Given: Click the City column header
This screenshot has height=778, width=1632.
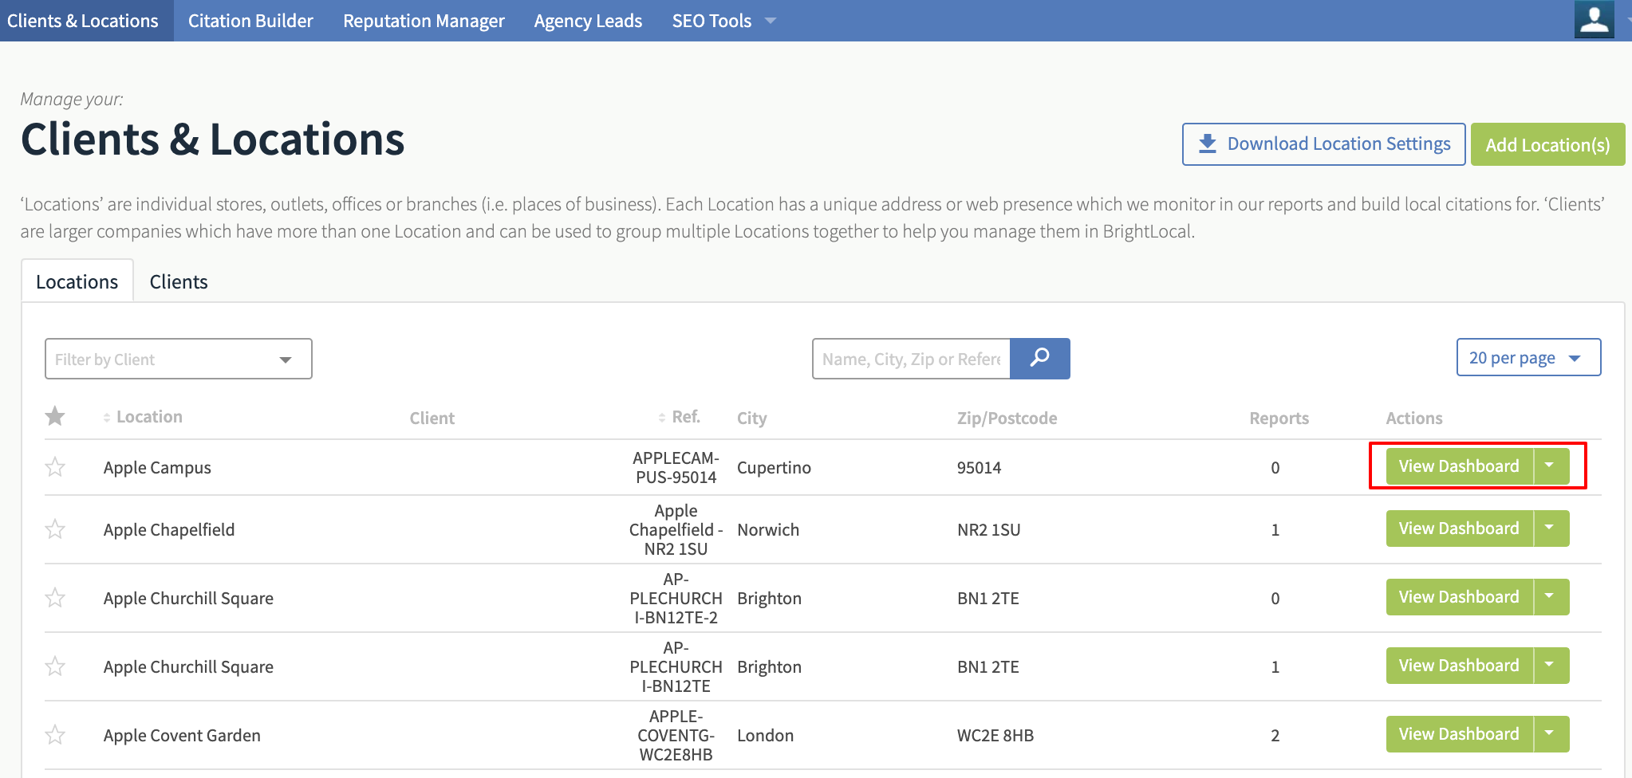Looking at the screenshot, I should click(751, 418).
